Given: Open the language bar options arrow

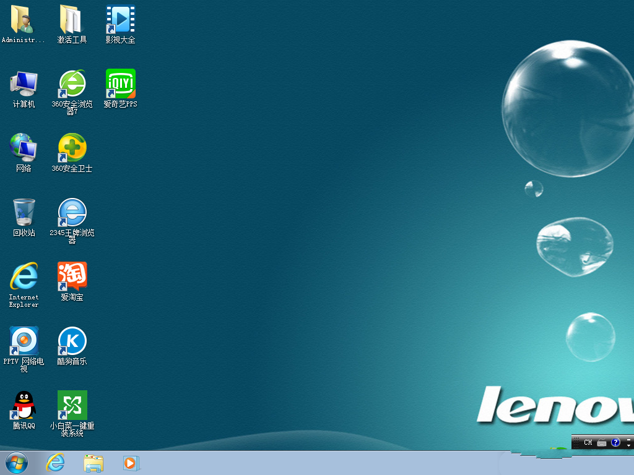Looking at the screenshot, I should (x=629, y=445).
